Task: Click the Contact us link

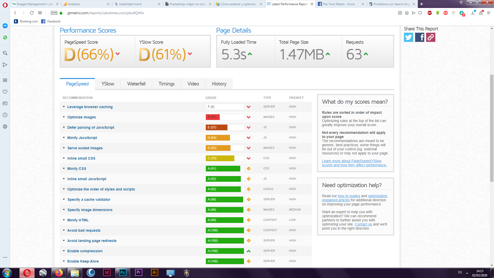Action: coord(363,224)
